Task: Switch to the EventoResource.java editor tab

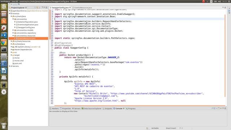Action: (x=83, y=8)
